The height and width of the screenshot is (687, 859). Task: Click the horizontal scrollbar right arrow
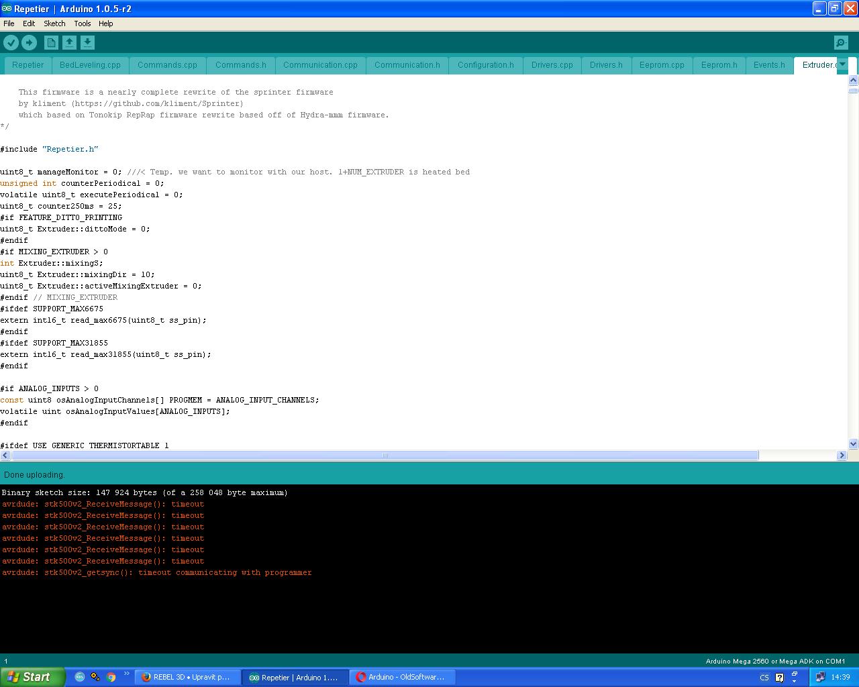(x=842, y=456)
